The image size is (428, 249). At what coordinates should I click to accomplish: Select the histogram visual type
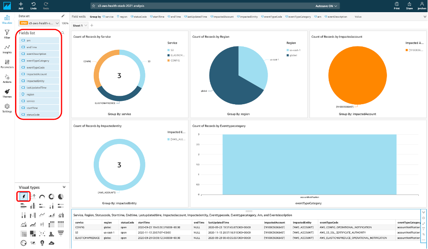click(52, 234)
